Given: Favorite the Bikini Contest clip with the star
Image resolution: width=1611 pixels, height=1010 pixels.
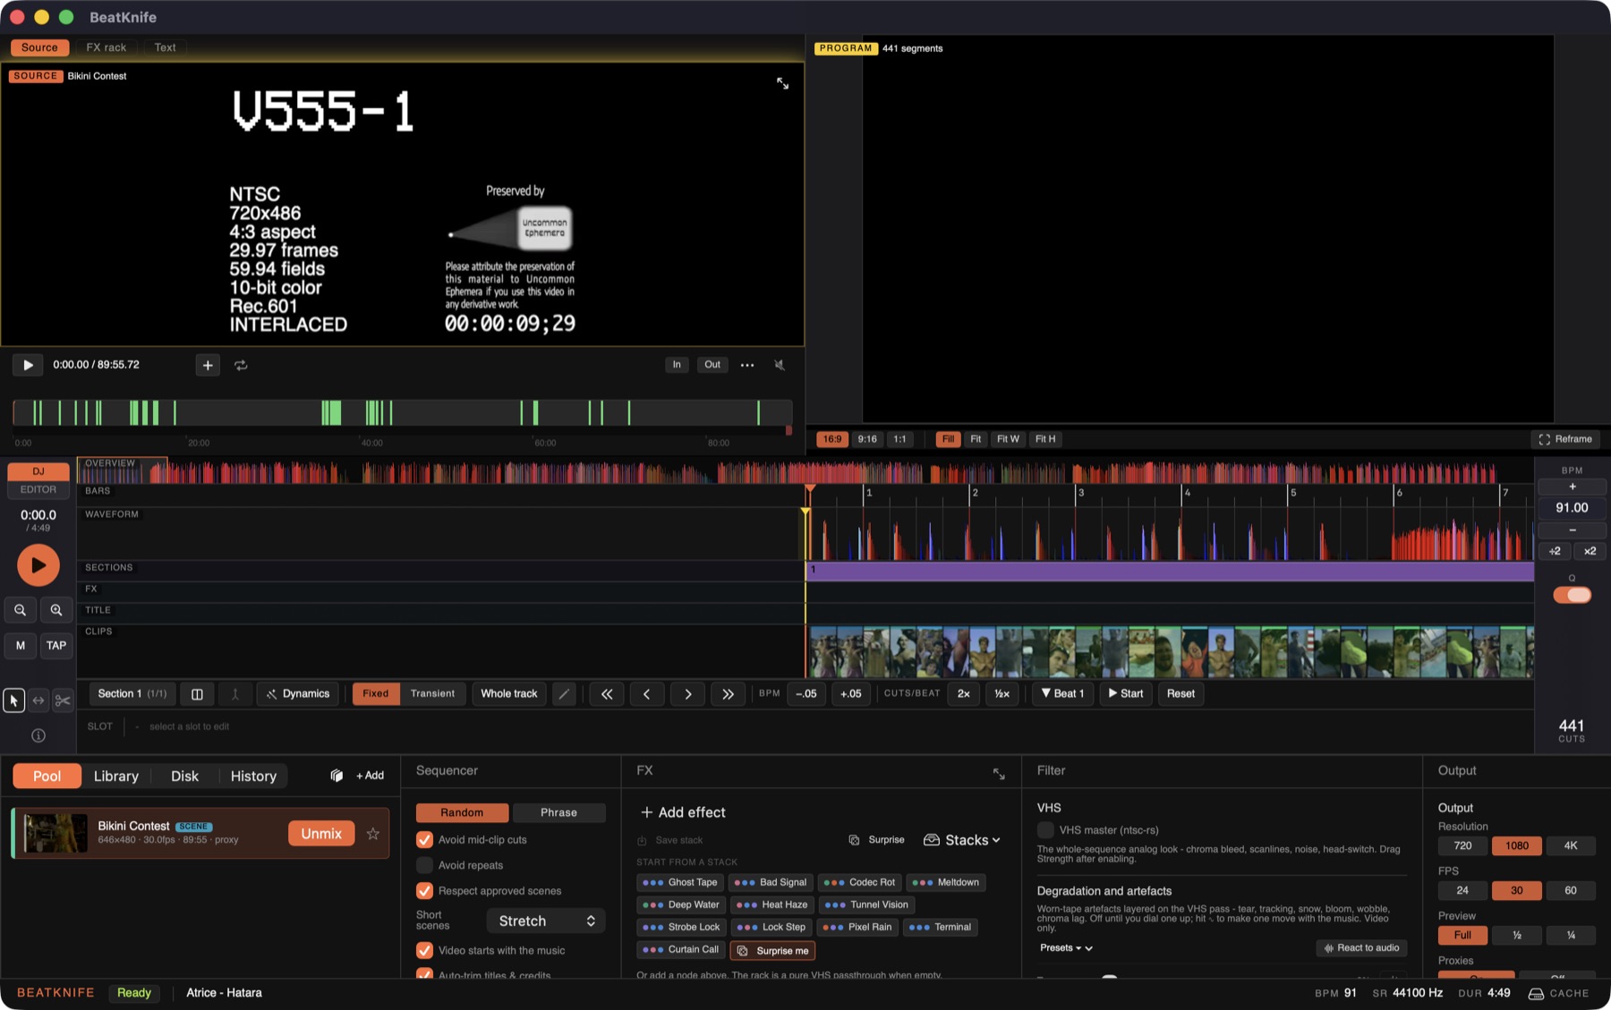Looking at the screenshot, I should pos(373,834).
